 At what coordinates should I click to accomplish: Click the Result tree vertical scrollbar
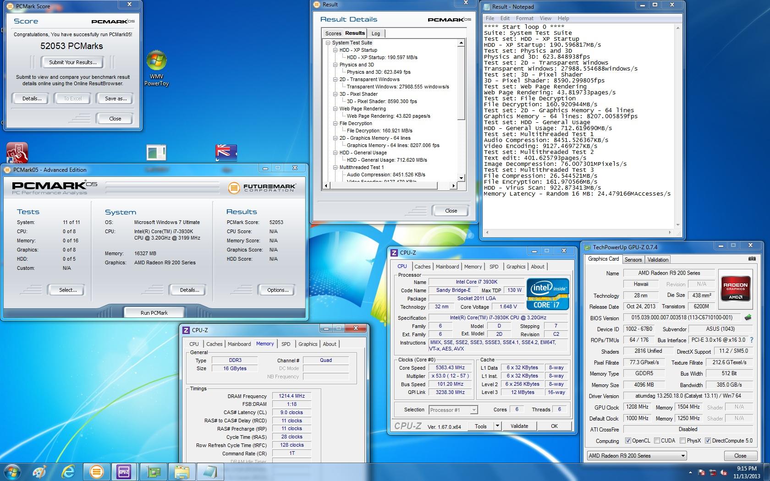pyautogui.click(x=462, y=110)
